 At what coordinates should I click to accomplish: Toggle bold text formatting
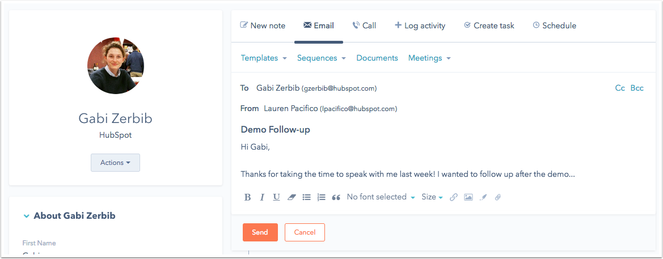tap(247, 197)
